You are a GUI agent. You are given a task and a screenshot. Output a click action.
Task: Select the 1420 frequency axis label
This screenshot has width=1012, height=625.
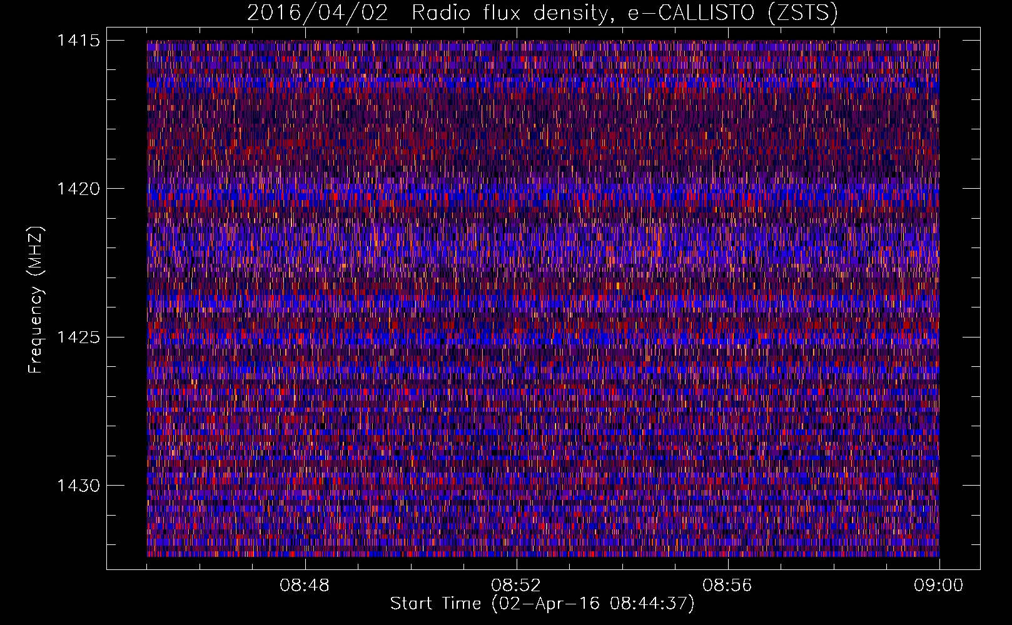(78, 189)
